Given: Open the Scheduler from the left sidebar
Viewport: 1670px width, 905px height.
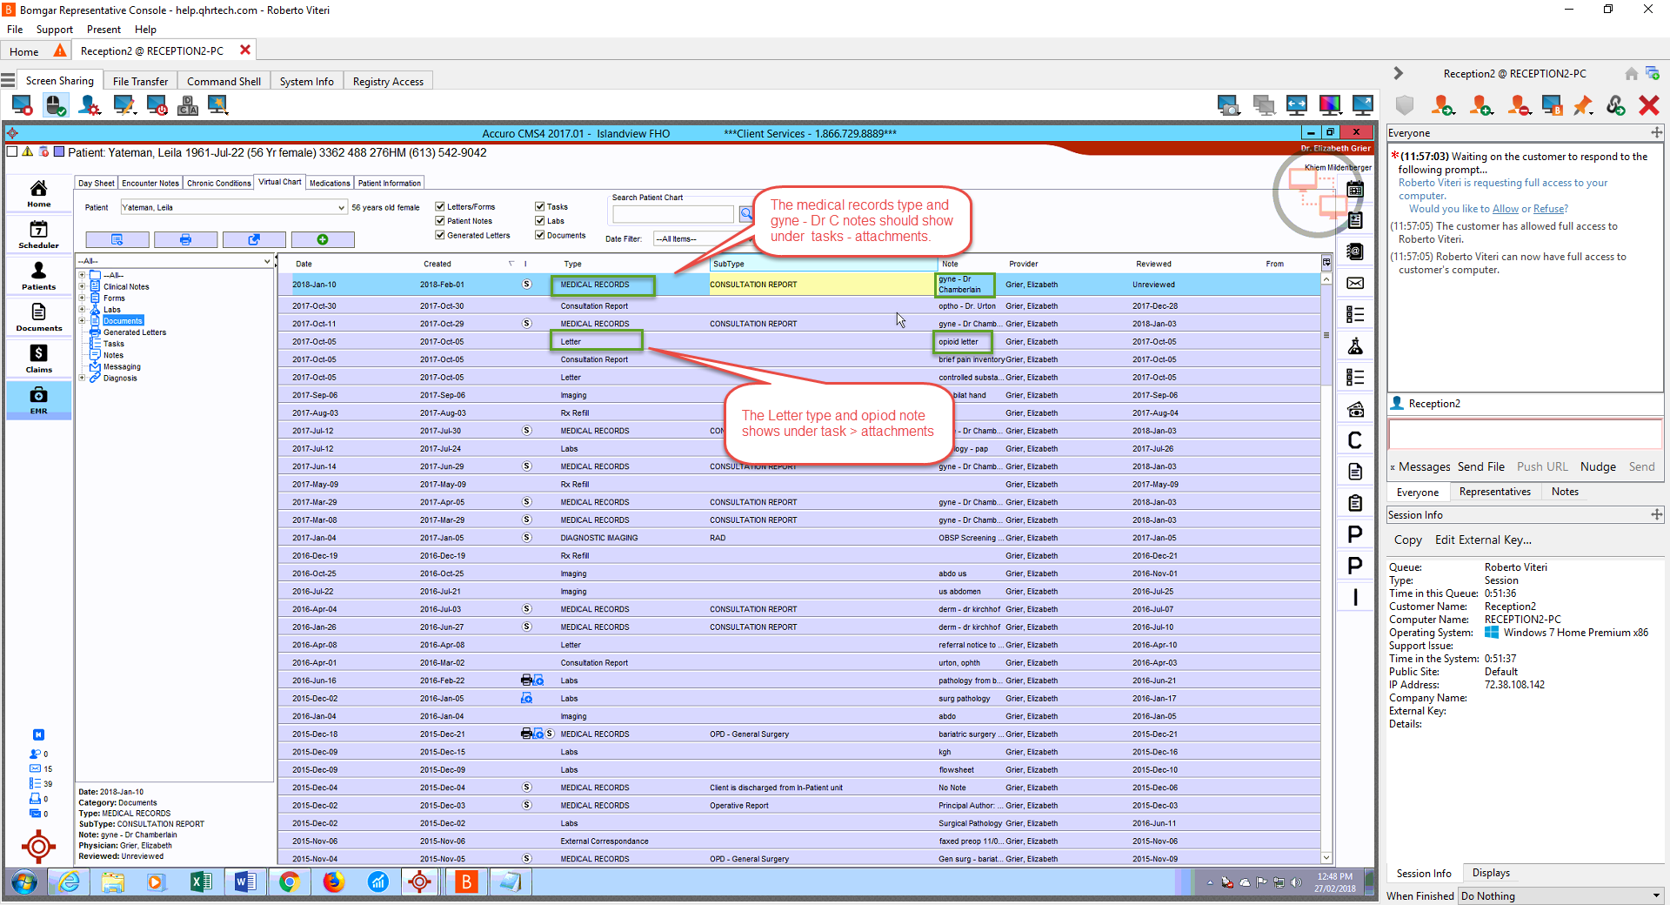Looking at the screenshot, I should coord(39,235).
